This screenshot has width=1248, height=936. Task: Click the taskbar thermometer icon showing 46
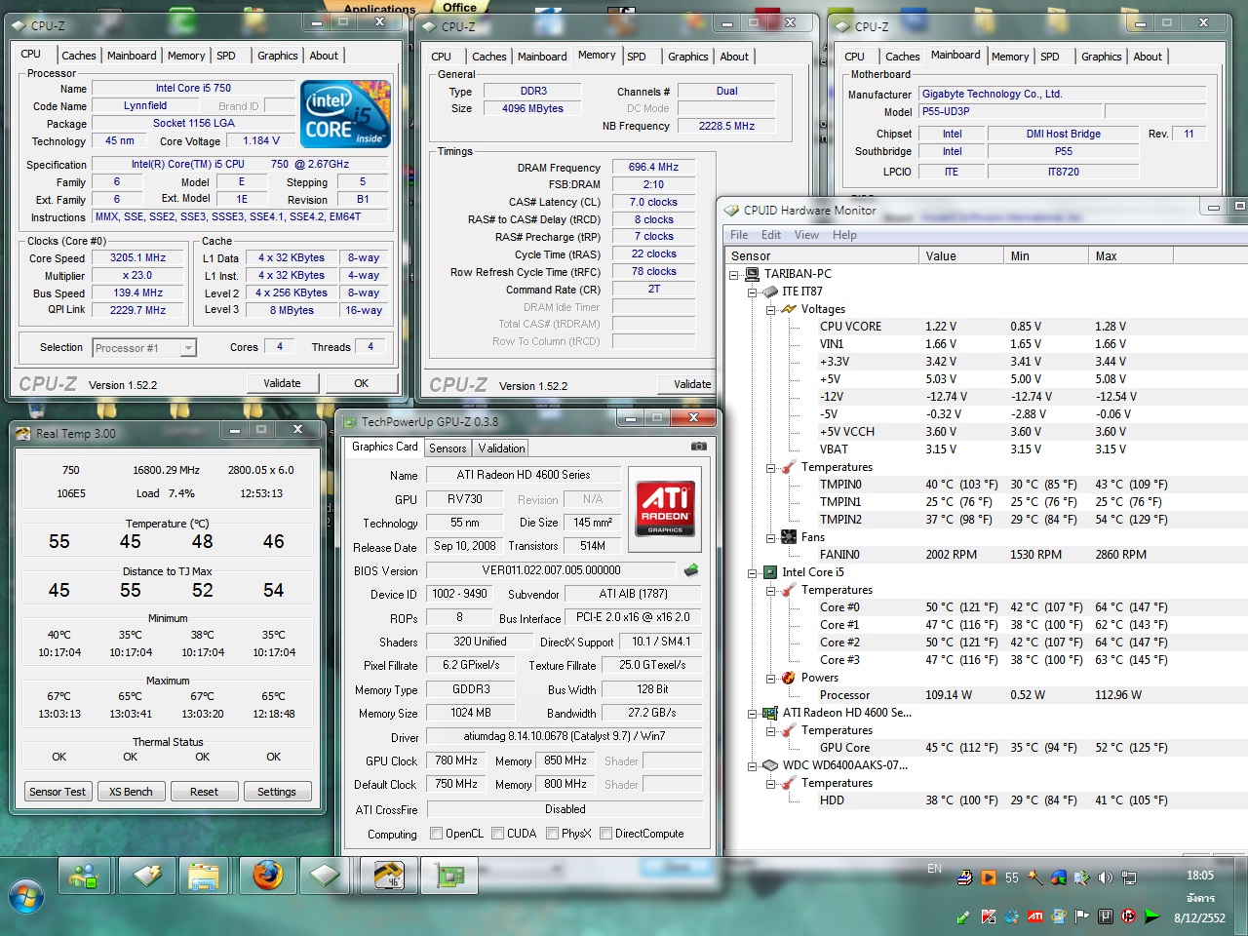[x=389, y=877]
